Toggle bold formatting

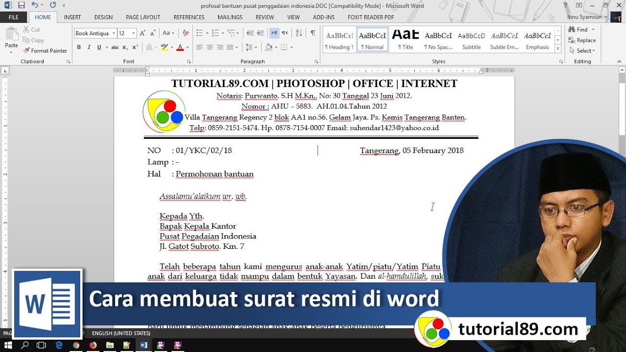pos(79,47)
